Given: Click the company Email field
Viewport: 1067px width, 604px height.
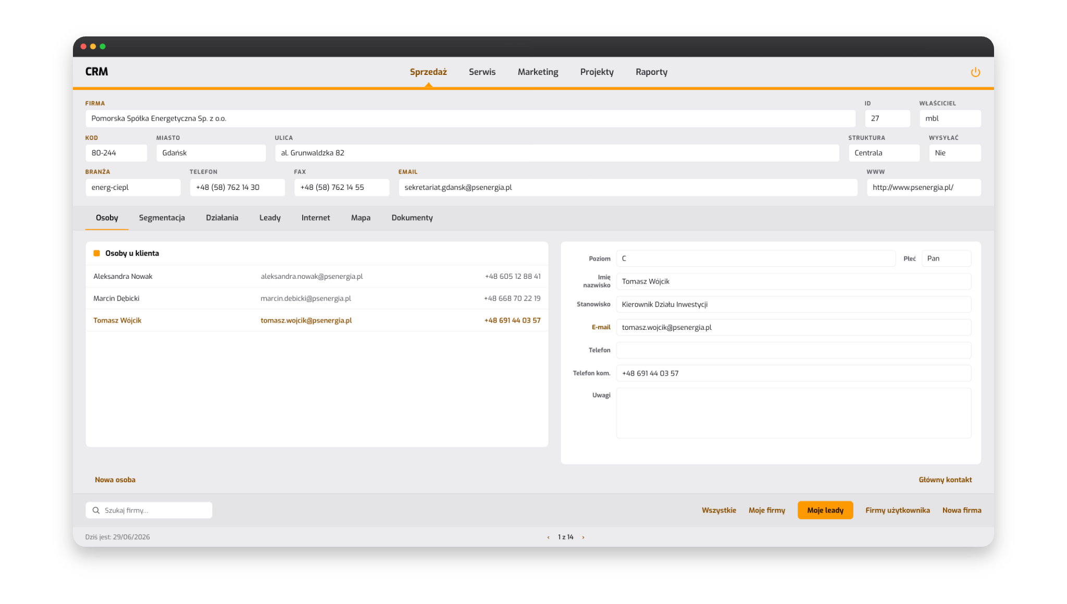Looking at the screenshot, I should pos(628,187).
